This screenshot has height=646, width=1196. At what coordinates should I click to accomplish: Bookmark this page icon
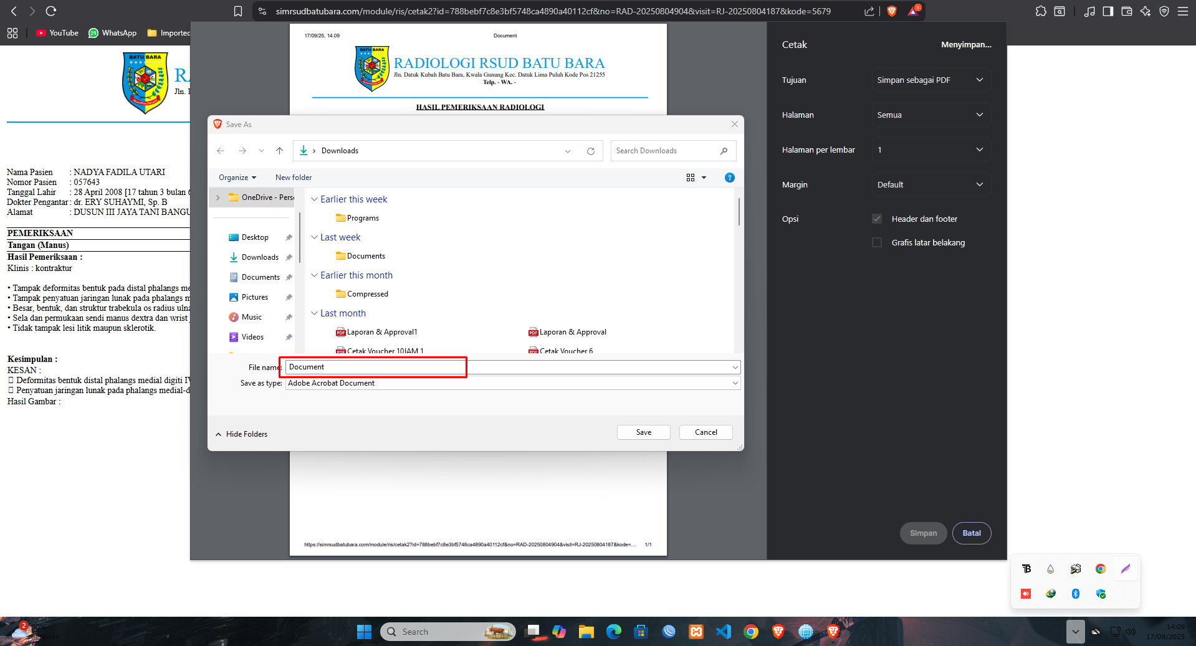(x=238, y=11)
